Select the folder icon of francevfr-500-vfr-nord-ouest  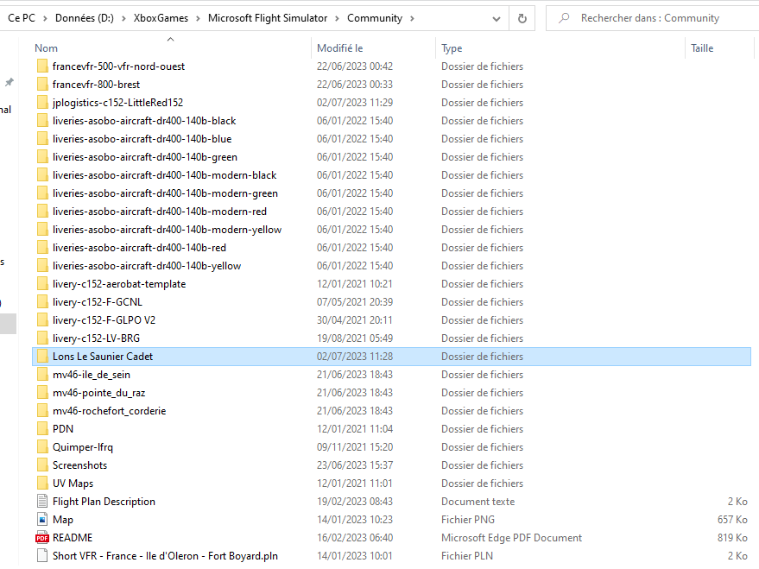pos(42,66)
